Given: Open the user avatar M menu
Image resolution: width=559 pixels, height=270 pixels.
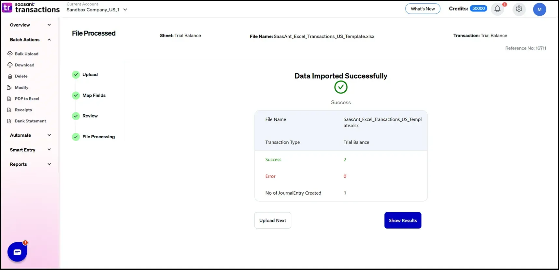Looking at the screenshot, I should coord(539,9).
